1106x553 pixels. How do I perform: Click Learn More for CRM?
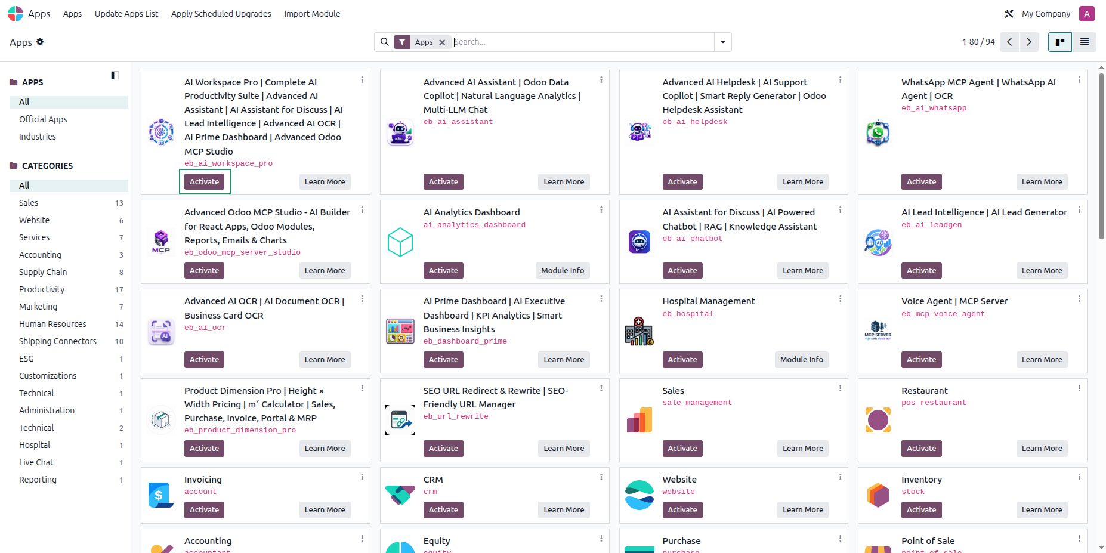[564, 510]
